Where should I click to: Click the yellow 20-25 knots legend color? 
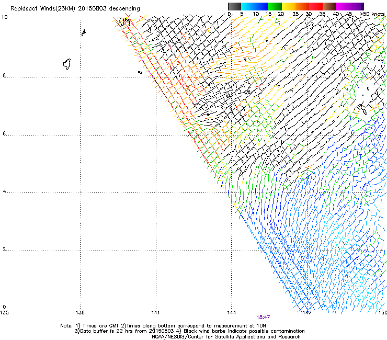coord(289,6)
